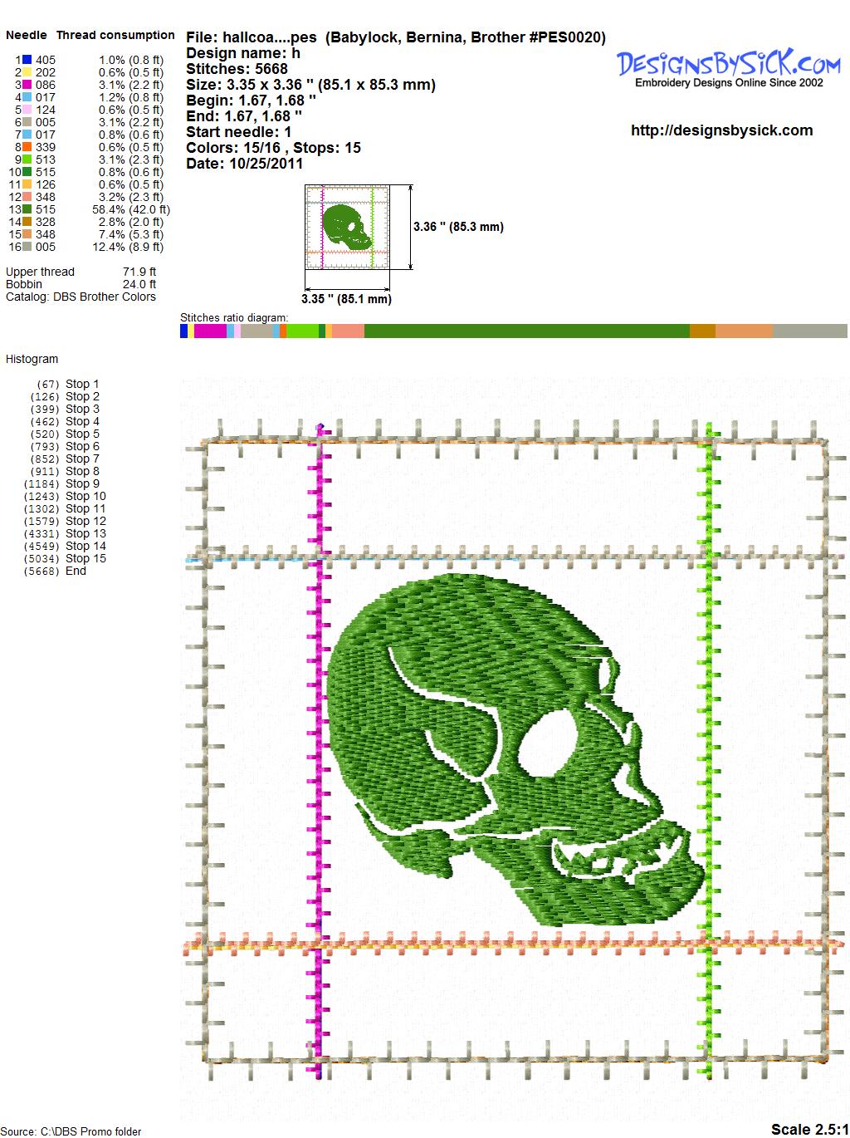Select Stop 8 in the histogram list
The height and width of the screenshot is (1138, 850).
coord(82,471)
